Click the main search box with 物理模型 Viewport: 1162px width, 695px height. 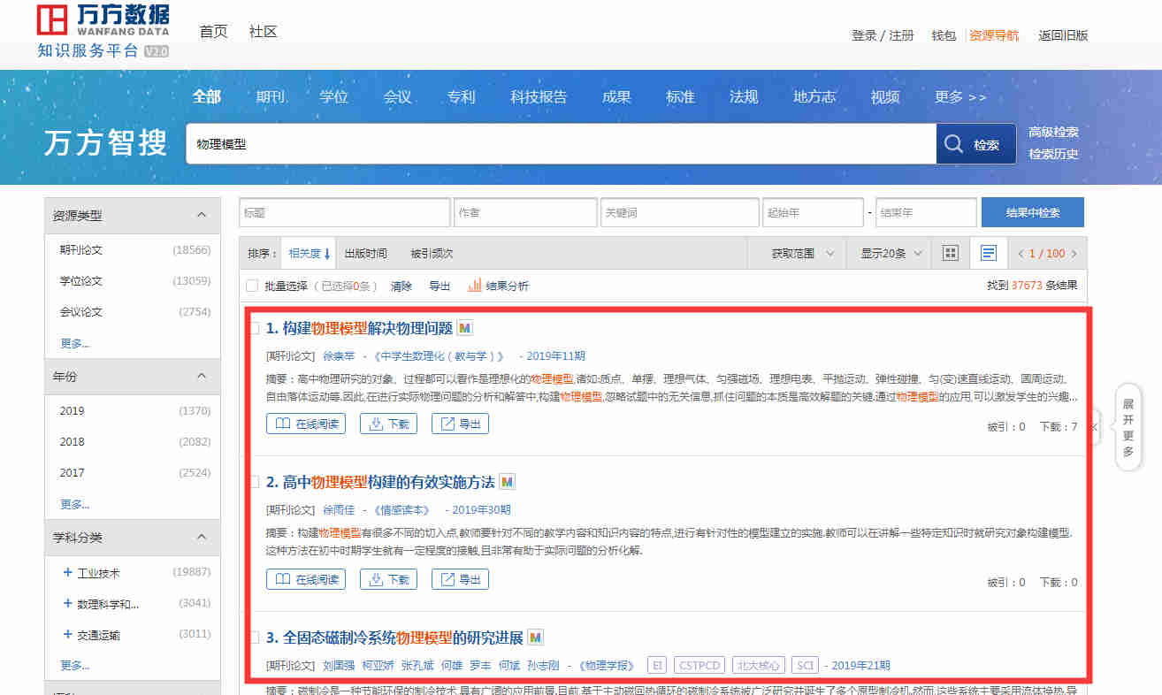(x=561, y=144)
